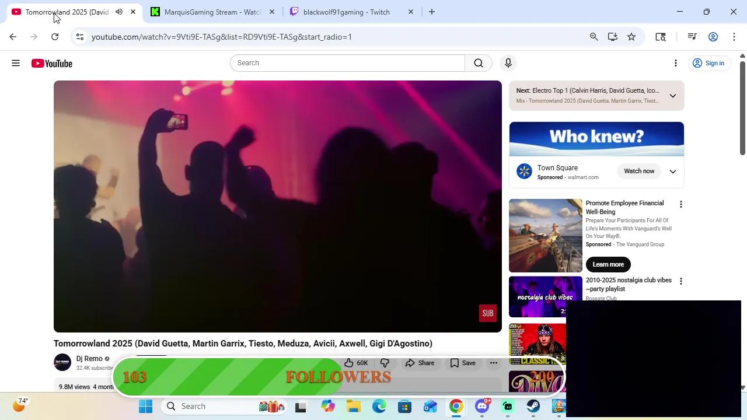The width and height of the screenshot is (747, 420).
Task: Share the Tomorrowland video
Action: click(420, 363)
